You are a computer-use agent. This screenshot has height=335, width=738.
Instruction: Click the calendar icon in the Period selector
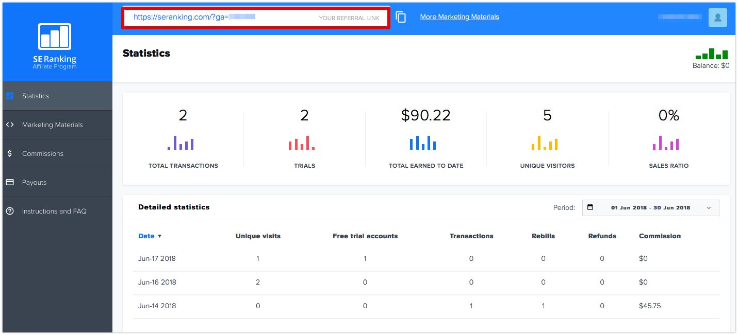(x=590, y=207)
